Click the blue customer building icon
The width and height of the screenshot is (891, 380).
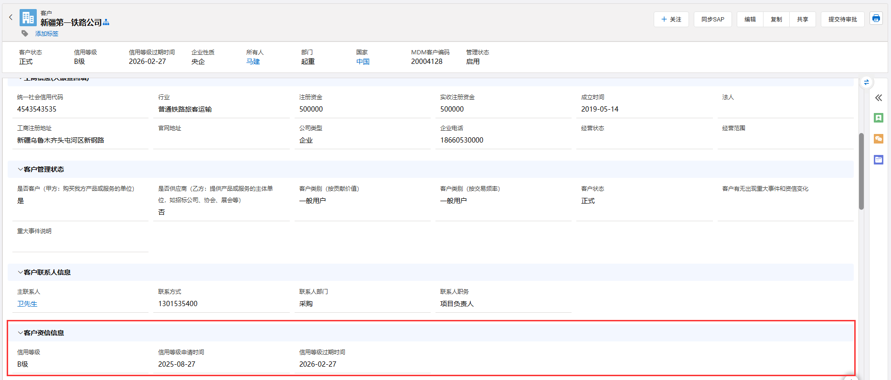(28, 18)
